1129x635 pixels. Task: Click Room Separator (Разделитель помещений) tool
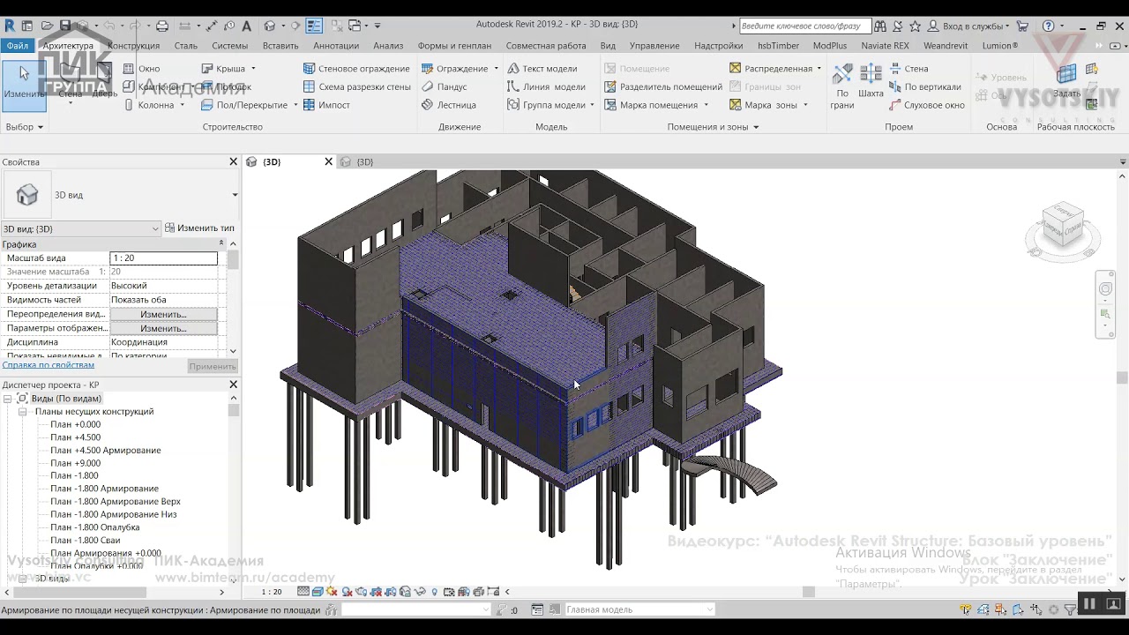663,86
